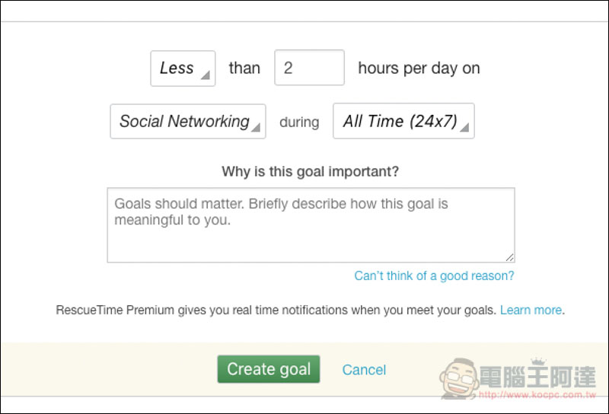Image resolution: width=609 pixels, height=414 pixels.
Task: Click the triangle arrow beside Social Networking
Action: [x=256, y=127]
